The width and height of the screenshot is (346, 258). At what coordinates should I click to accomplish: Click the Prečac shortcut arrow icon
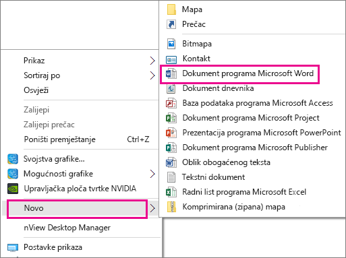pos(171,24)
